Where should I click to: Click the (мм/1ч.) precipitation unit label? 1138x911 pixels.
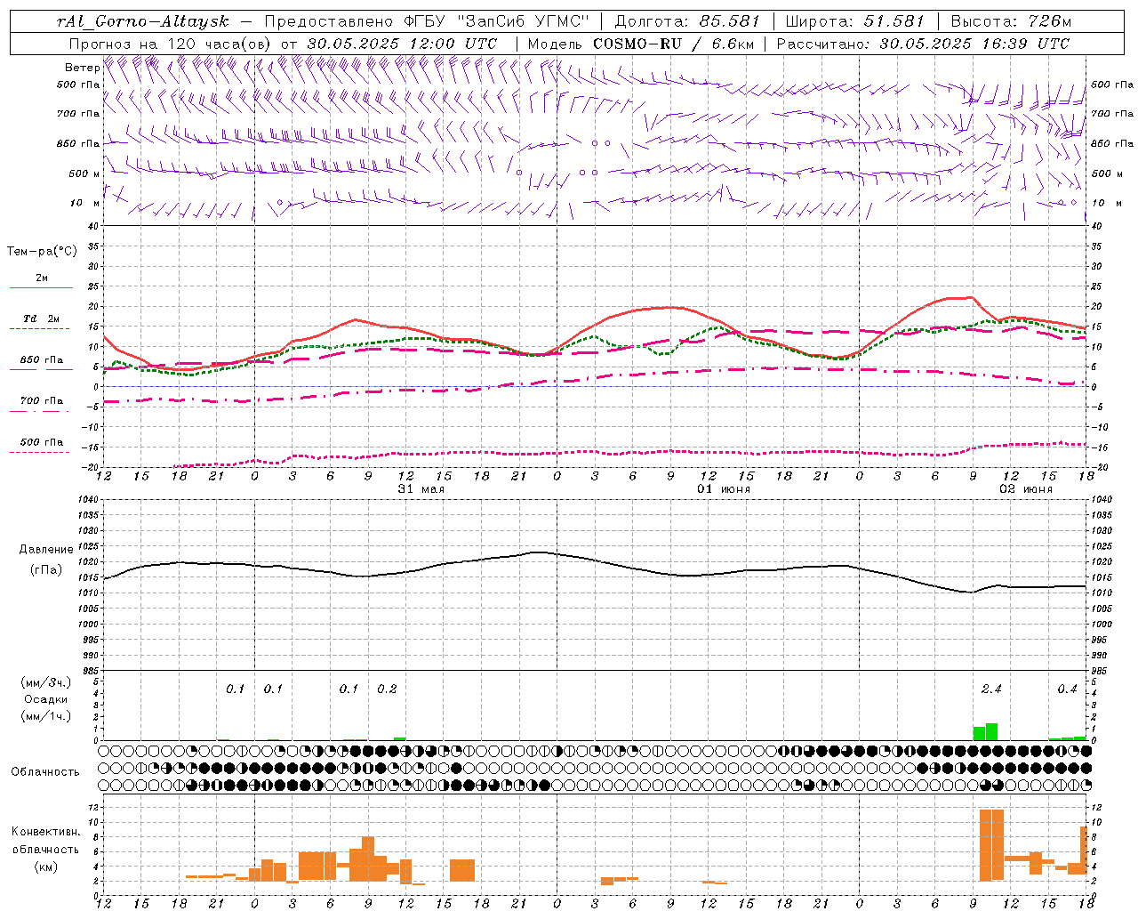[46, 716]
